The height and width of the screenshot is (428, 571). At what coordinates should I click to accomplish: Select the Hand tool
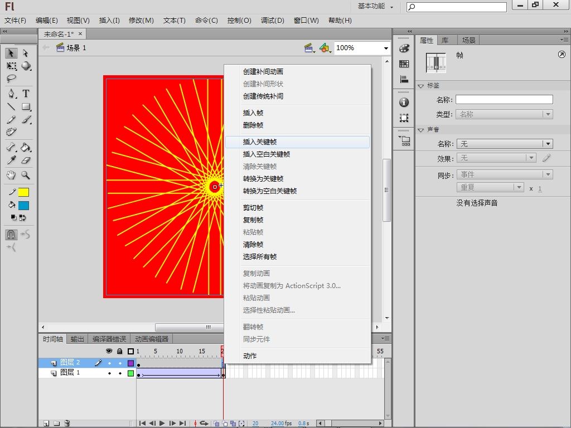pos(11,175)
